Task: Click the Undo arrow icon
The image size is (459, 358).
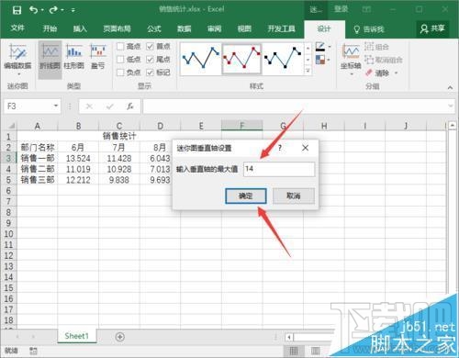Action: pos(34,10)
